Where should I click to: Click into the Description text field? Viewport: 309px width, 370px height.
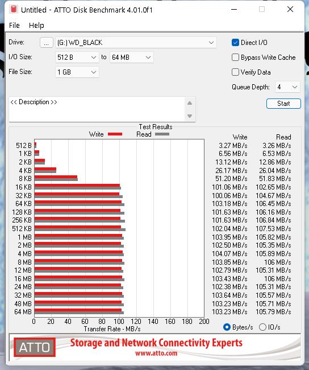(97, 109)
